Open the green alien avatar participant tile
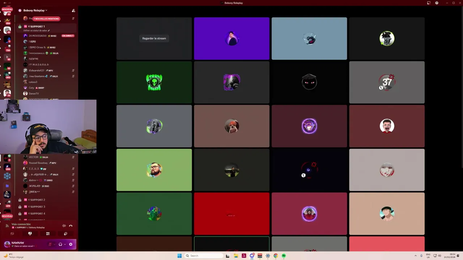463x260 pixels. [x=154, y=82]
